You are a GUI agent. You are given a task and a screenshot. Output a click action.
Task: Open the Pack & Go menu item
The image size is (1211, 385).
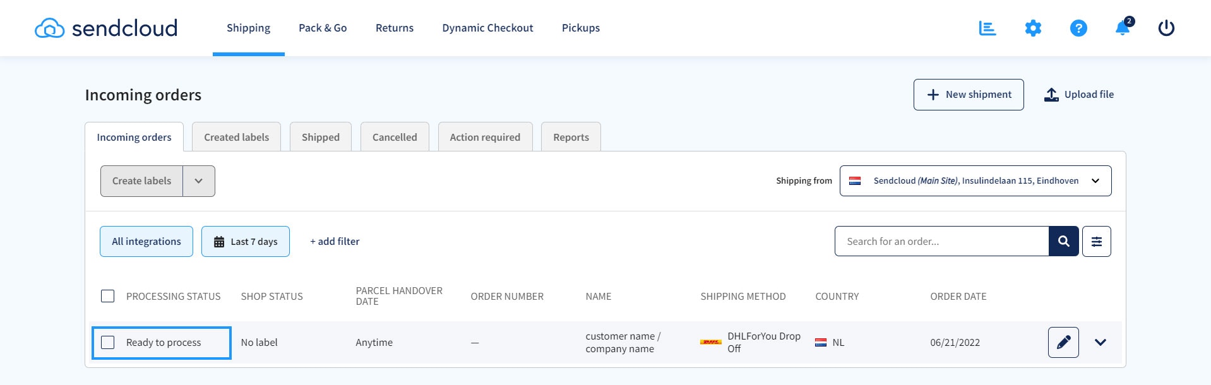(322, 28)
